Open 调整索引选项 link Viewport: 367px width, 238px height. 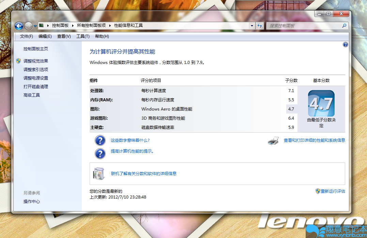pyautogui.click(x=35, y=70)
